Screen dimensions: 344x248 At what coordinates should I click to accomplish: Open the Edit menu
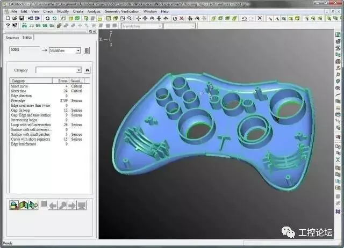(x=24, y=11)
